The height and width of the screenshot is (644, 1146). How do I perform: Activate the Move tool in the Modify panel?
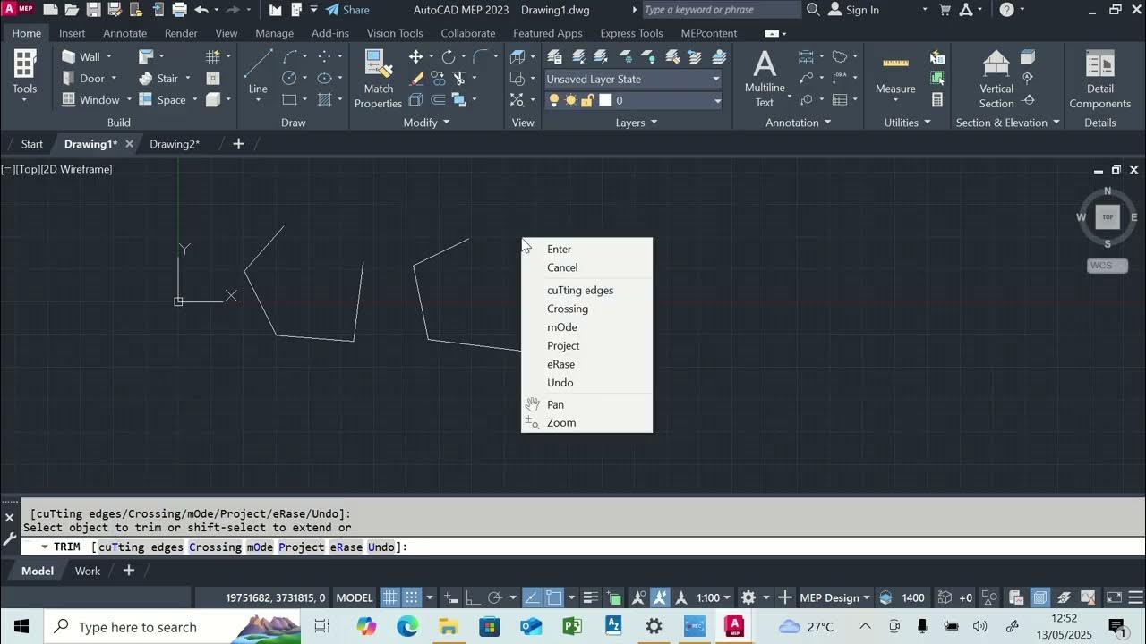pos(416,55)
